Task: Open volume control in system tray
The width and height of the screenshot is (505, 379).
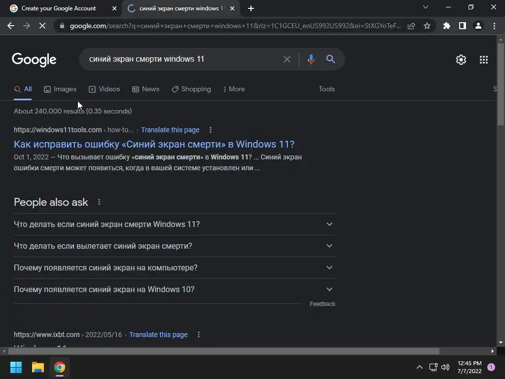Action: coord(445,367)
